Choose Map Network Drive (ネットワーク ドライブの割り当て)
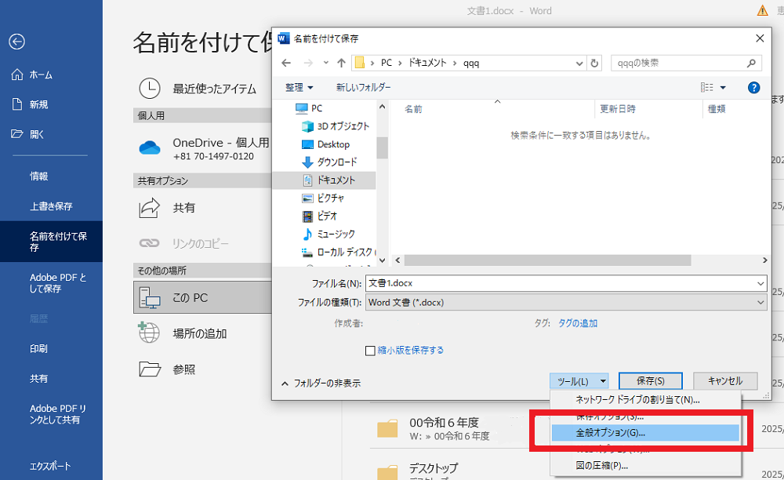 tap(645, 400)
